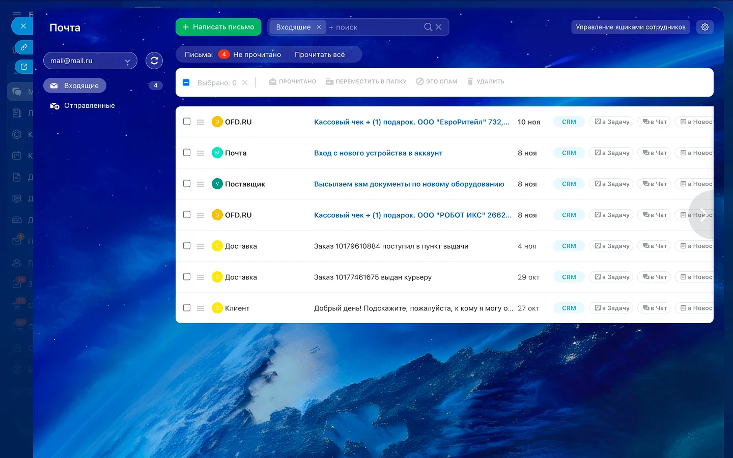The image size is (733, 458).
Task: Click 'в Чат' for the Поставщик email
Action: click(x=655, y=184)
